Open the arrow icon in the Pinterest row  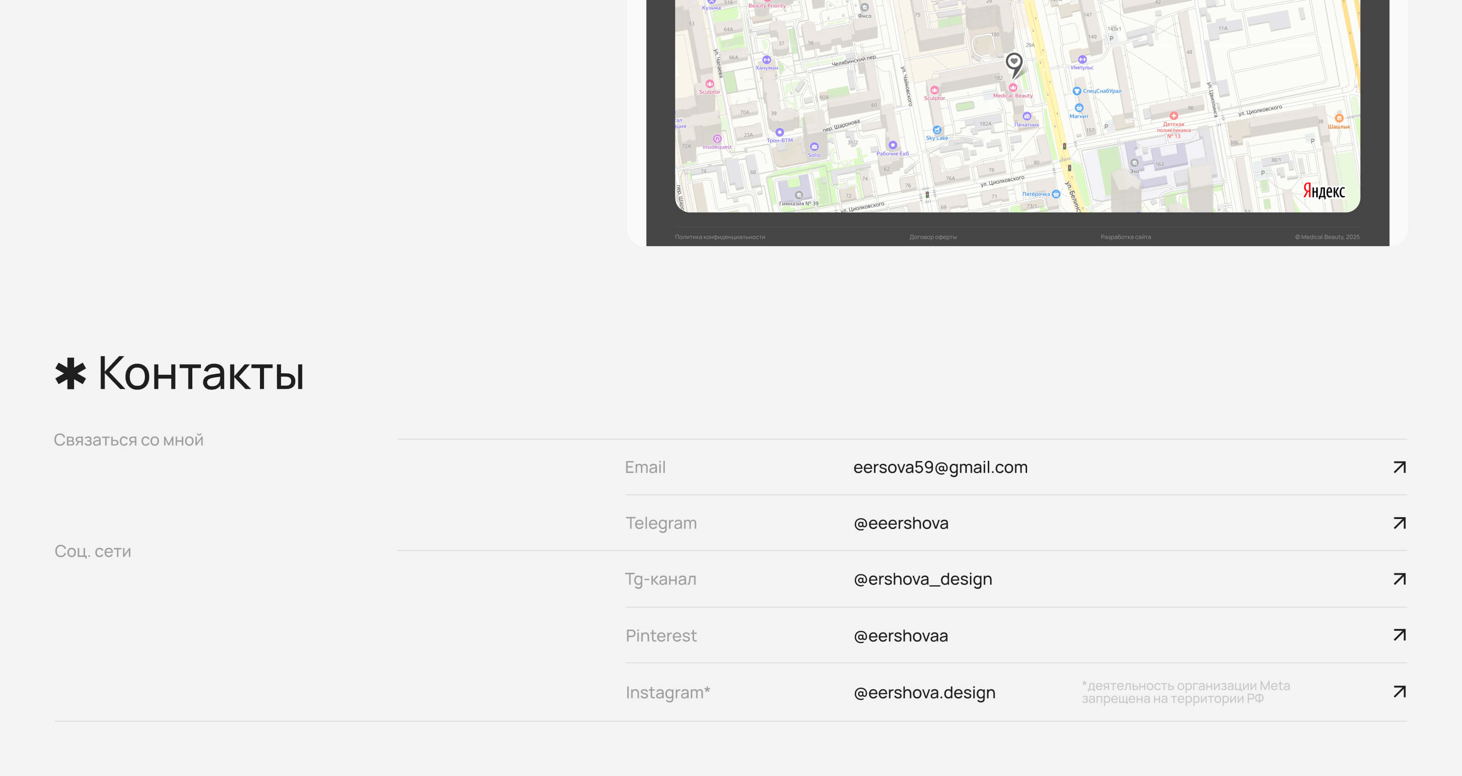(x=1399, y=635)
